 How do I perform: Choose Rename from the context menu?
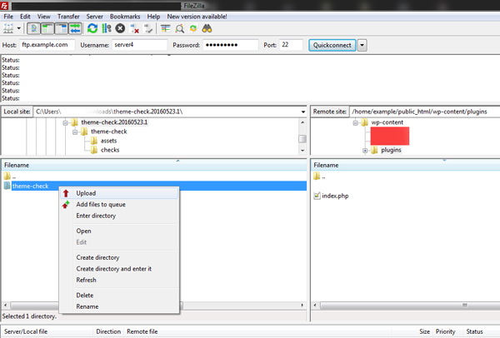point(119,306)
